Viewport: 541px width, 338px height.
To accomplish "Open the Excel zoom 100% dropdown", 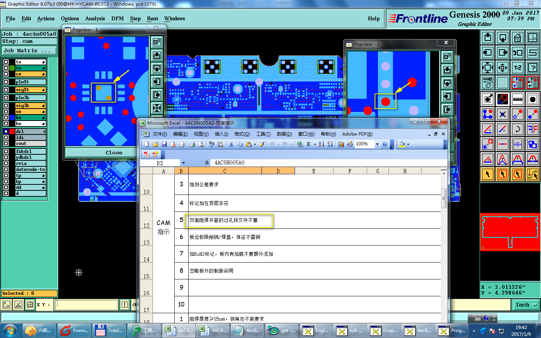I will pos(377,144).
